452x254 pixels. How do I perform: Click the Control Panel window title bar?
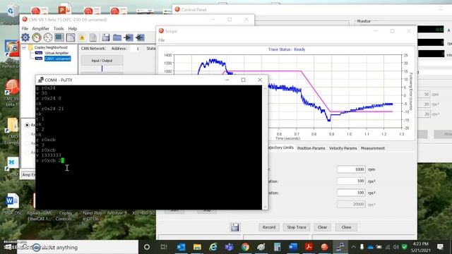point(311,9)
